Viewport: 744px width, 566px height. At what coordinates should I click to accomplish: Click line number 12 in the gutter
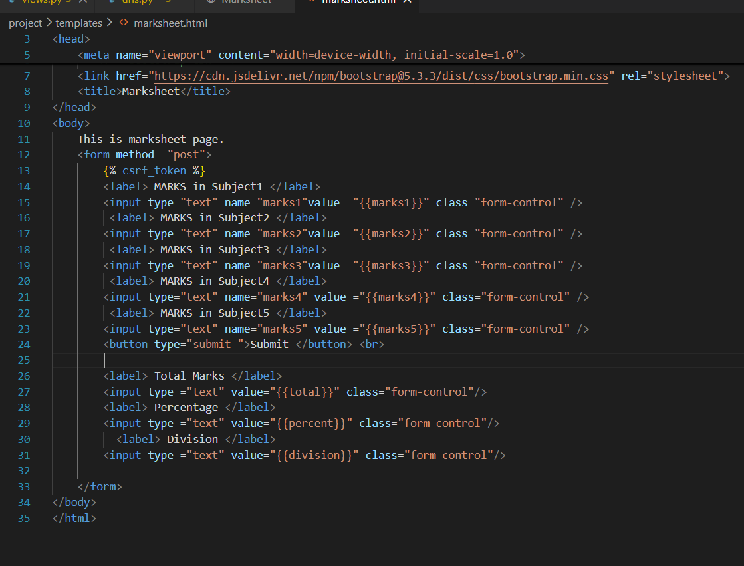point(24,155)
